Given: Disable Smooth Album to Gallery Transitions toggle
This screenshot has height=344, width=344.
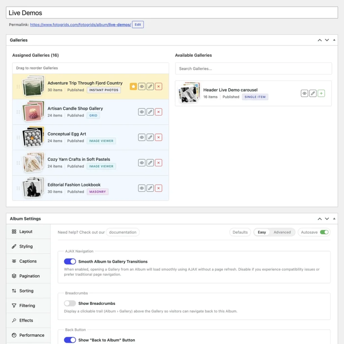Looking at the screenshot, I should pyautogui.click(x=70, y=261).
